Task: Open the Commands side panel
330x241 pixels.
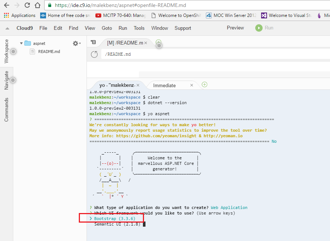Action: [6, 110]
